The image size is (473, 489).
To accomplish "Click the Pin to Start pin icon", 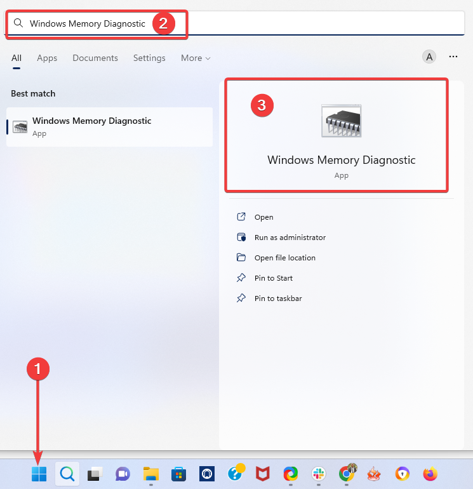I will [241, 278].
